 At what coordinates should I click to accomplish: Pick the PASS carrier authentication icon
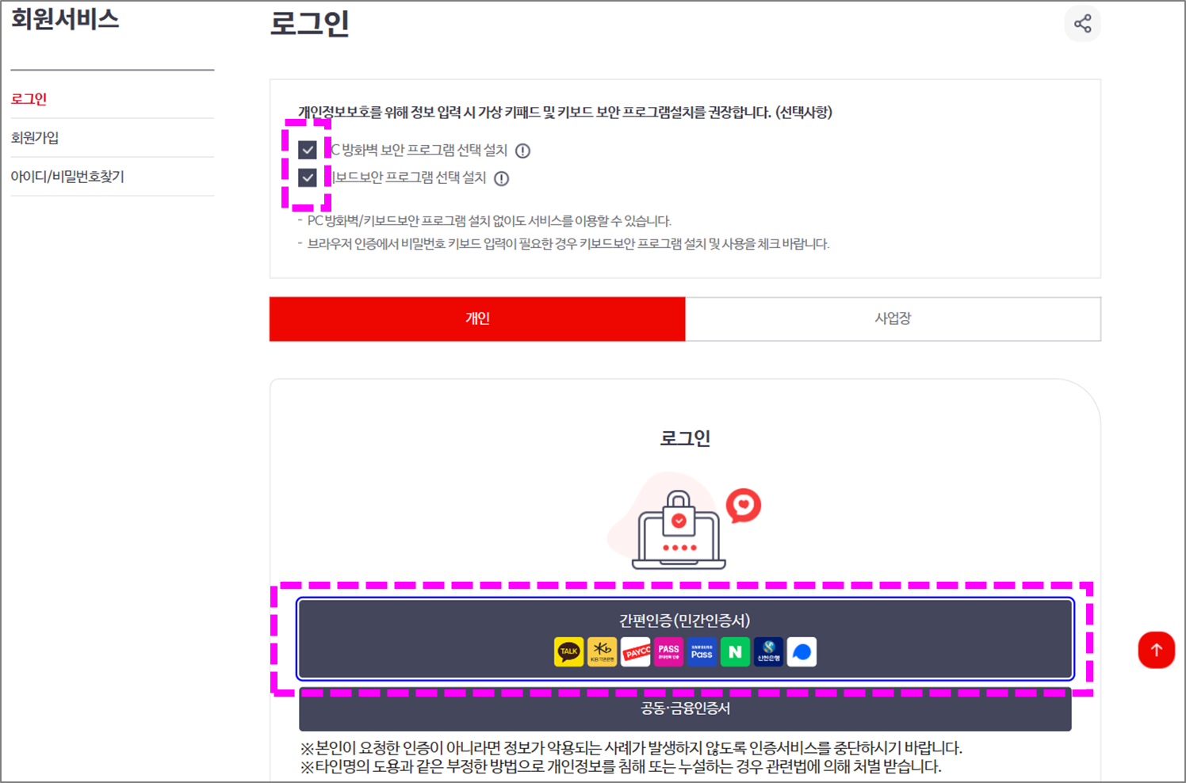668,651
